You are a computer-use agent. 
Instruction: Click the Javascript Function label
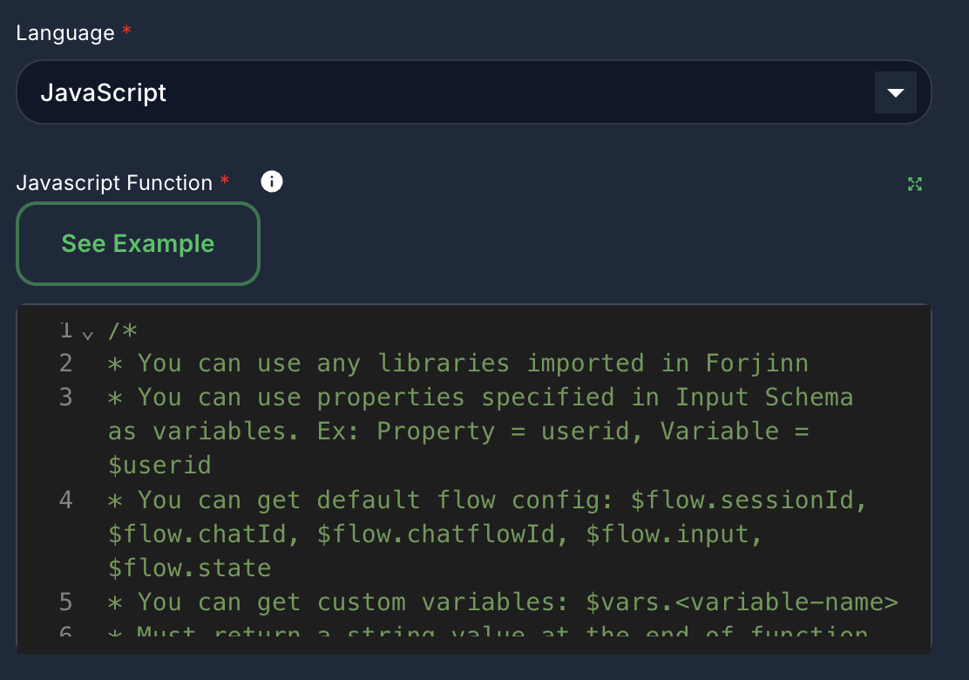[116, 182]
